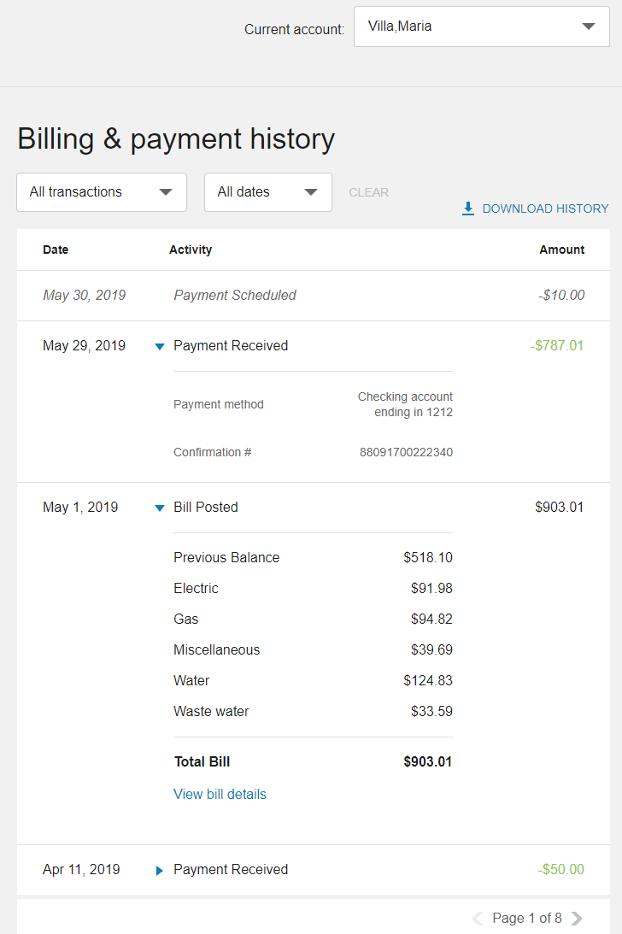Open the Current account dropdown
622x934 pixels.
481,26
